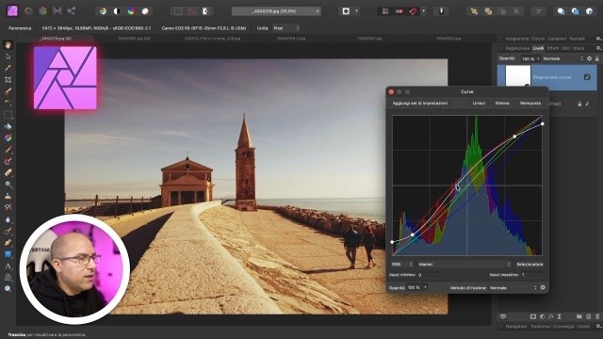The width and height of the screenshot is (603, 339).
Task: Switch to the Photo persona icon
Action: pyautogui.click(x=12, y=11)
